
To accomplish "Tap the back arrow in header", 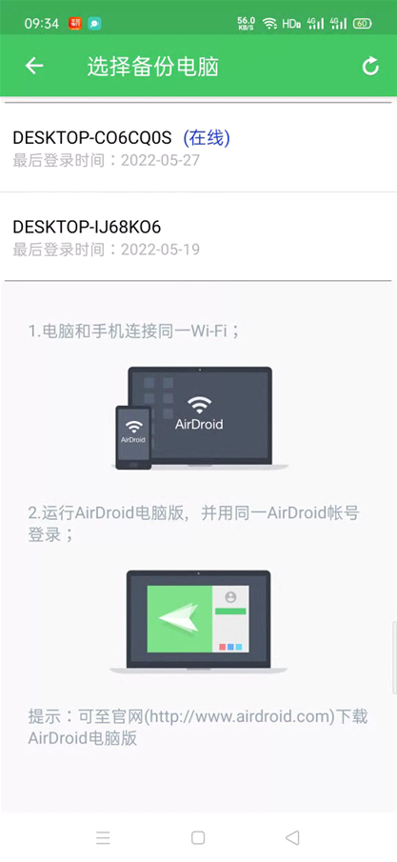I will 34,66.
